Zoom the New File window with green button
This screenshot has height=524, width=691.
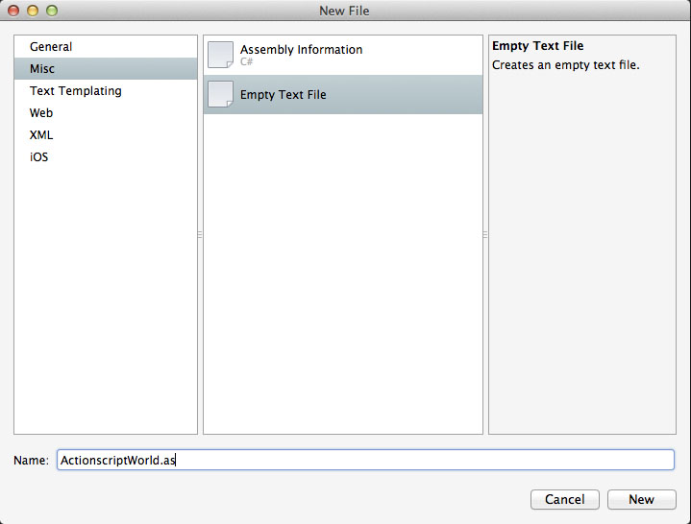52,11
